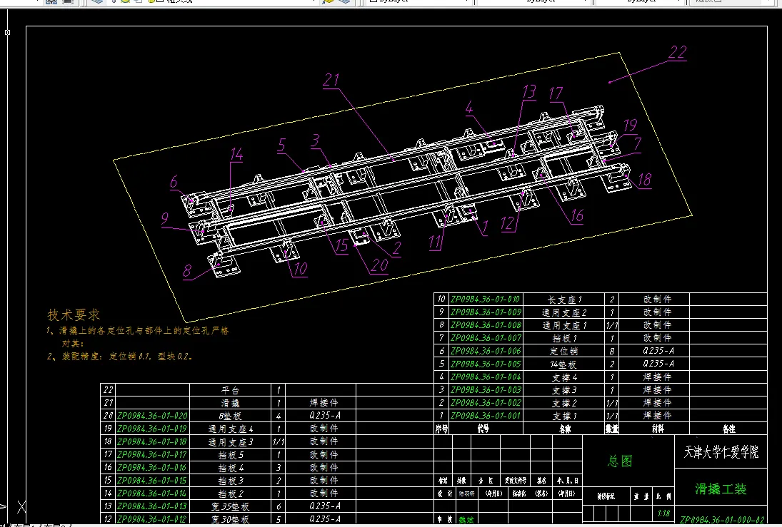This screenshot has height=527, width=782.
Task: Select the 平台 name cell
Action: coord(231,390)
